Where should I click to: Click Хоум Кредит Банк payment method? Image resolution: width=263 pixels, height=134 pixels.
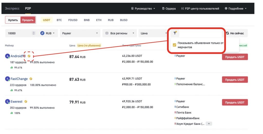[x=190, y=124]
